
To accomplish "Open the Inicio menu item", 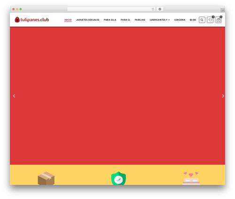I will click(68, 20).
